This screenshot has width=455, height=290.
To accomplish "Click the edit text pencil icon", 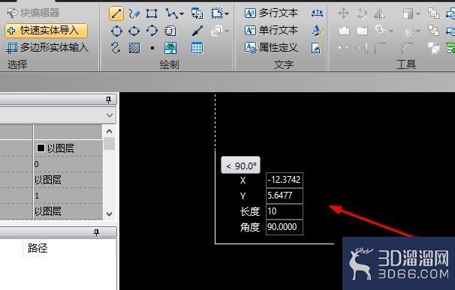I will point(317,48).
